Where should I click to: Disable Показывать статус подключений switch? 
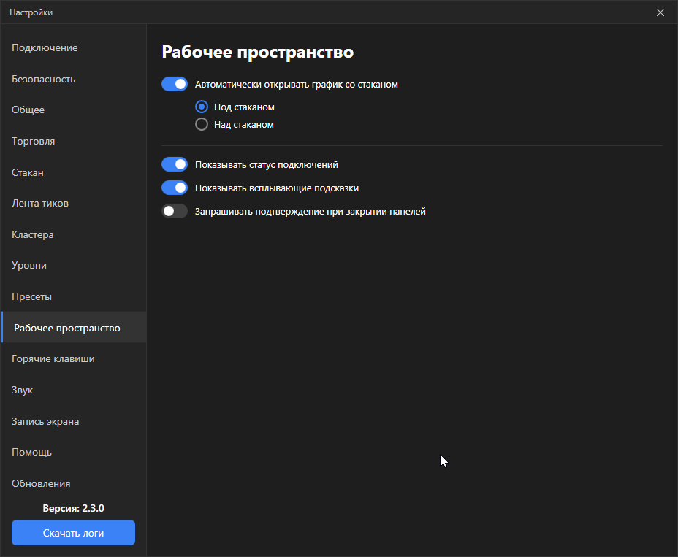(175, 165)
